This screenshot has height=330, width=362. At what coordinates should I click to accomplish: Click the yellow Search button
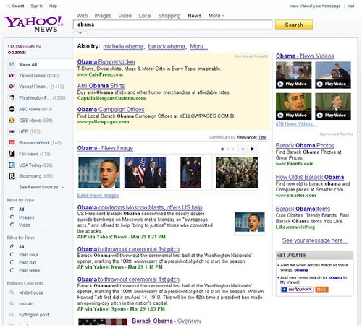click(x=294, y=25)
